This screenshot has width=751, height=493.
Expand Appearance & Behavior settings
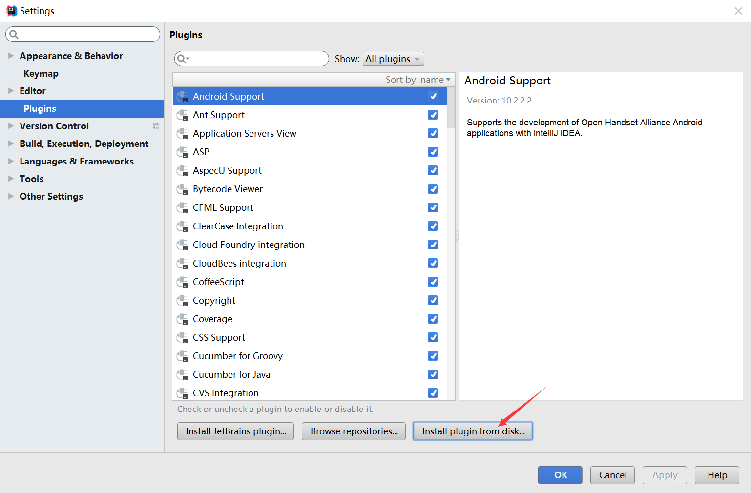pyautogui.click(x=11, y=56)
